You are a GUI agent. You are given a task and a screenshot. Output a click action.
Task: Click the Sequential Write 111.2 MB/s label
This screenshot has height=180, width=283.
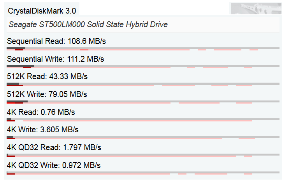55,59
